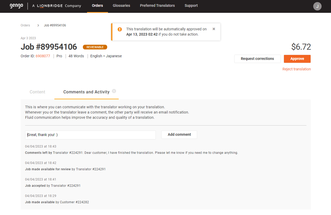Image resolution: width=331 pixels, height=215 pixels.
Task: Approve the translation
Action: tap(297, 59)
